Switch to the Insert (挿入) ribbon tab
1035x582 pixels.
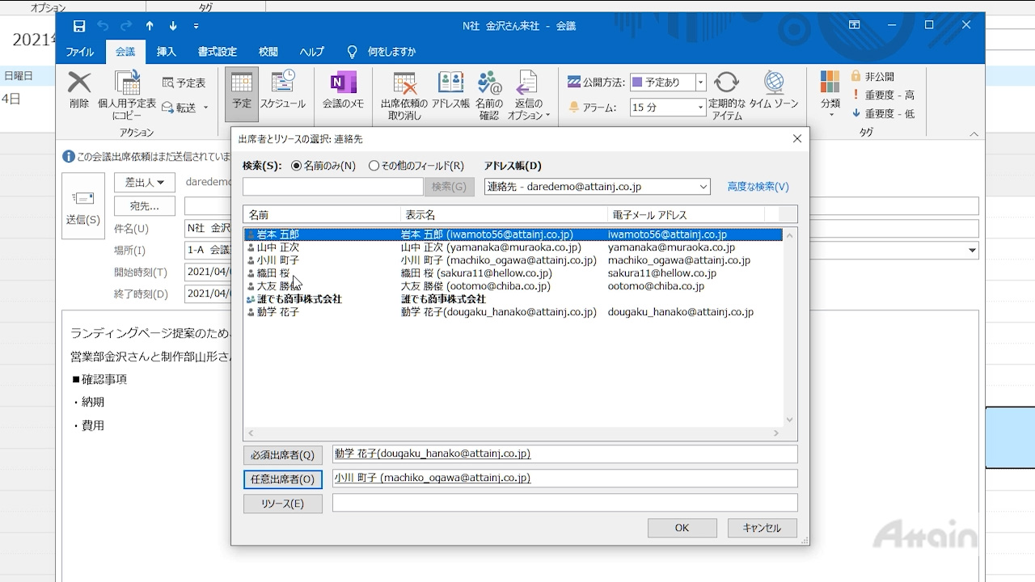(166, 52)
